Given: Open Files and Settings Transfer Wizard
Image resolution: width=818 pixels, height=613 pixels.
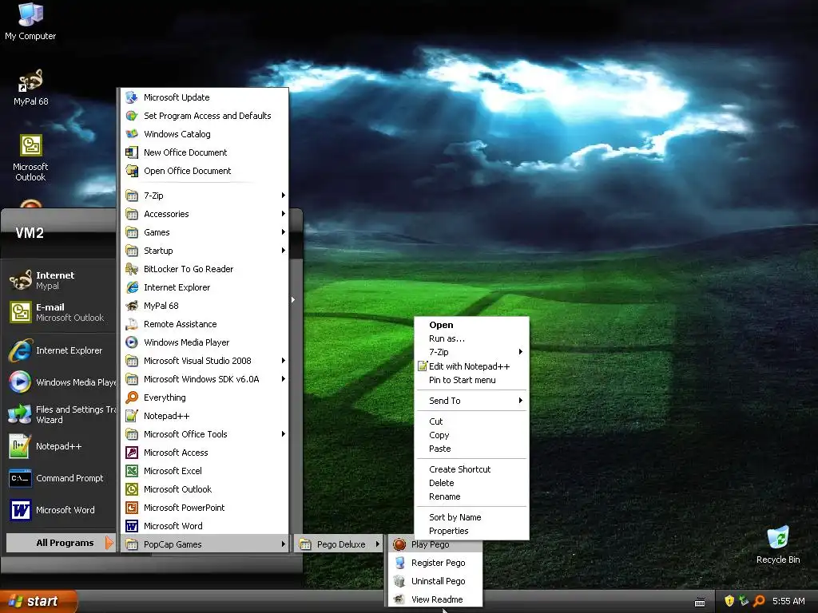Looking at the screenshot, I should point(61,414).
